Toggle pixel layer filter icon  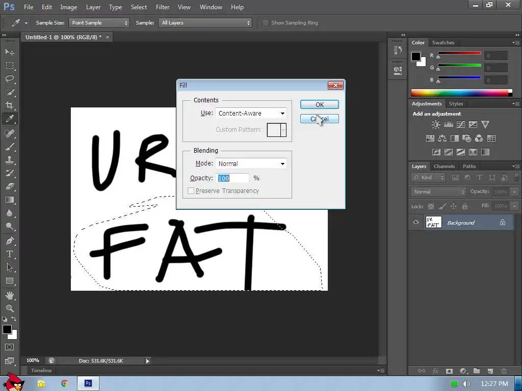coord(455,178)
